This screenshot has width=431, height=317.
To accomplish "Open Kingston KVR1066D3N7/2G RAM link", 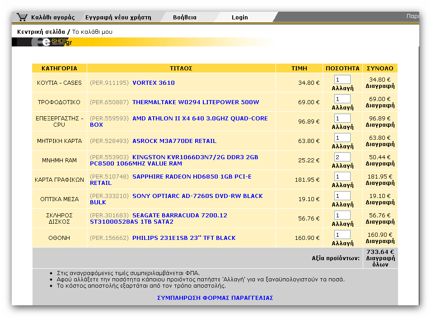I will 174,160.
